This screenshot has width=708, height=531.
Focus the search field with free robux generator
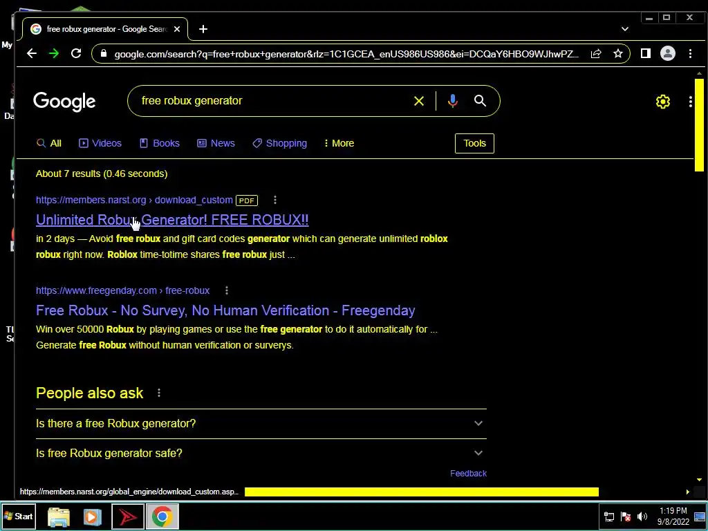[271, 101]
